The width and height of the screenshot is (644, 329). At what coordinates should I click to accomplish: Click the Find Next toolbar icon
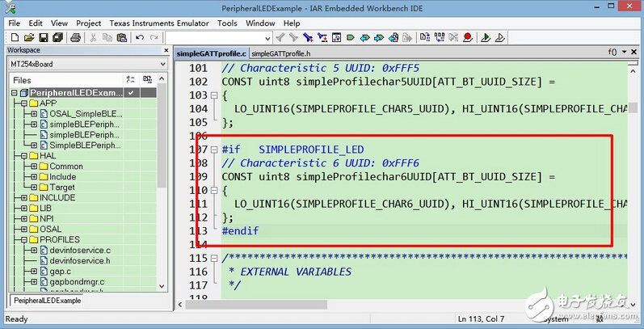(293, 38)
